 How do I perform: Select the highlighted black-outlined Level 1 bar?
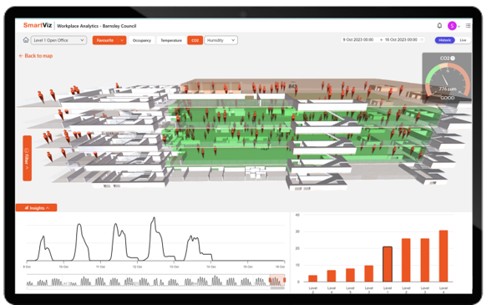click(388, 264)
